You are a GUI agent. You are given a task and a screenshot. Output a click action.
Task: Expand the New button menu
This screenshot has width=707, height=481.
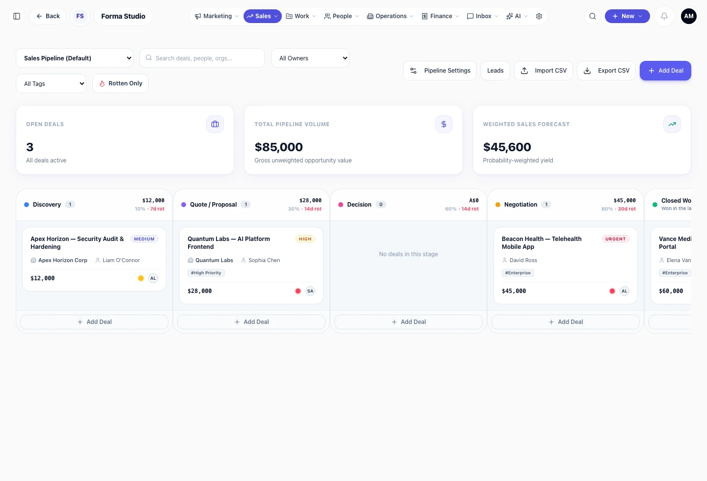[627, 16]
